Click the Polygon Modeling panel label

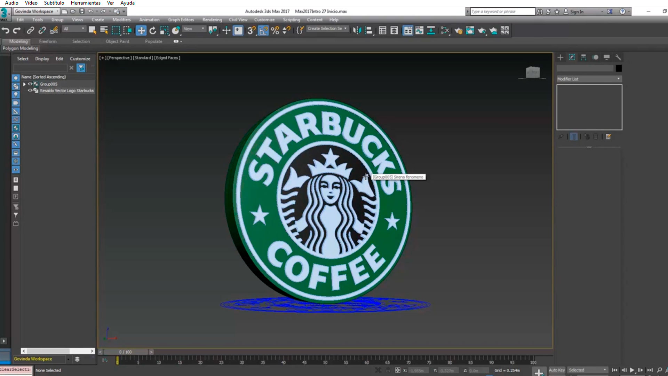(20, 48)
